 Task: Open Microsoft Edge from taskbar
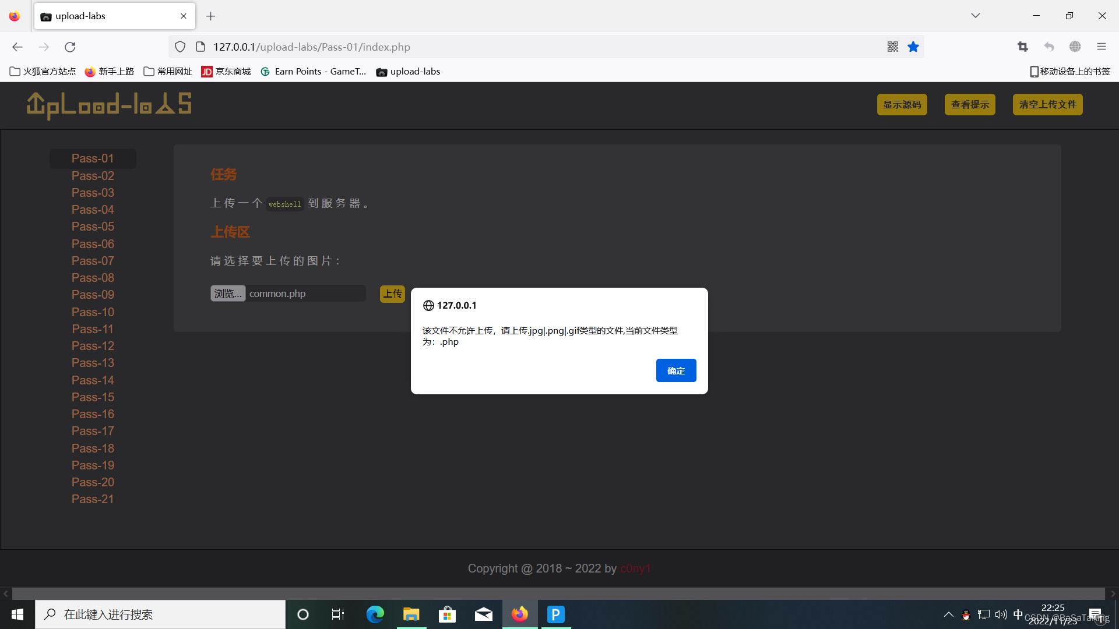coord(375,614)
